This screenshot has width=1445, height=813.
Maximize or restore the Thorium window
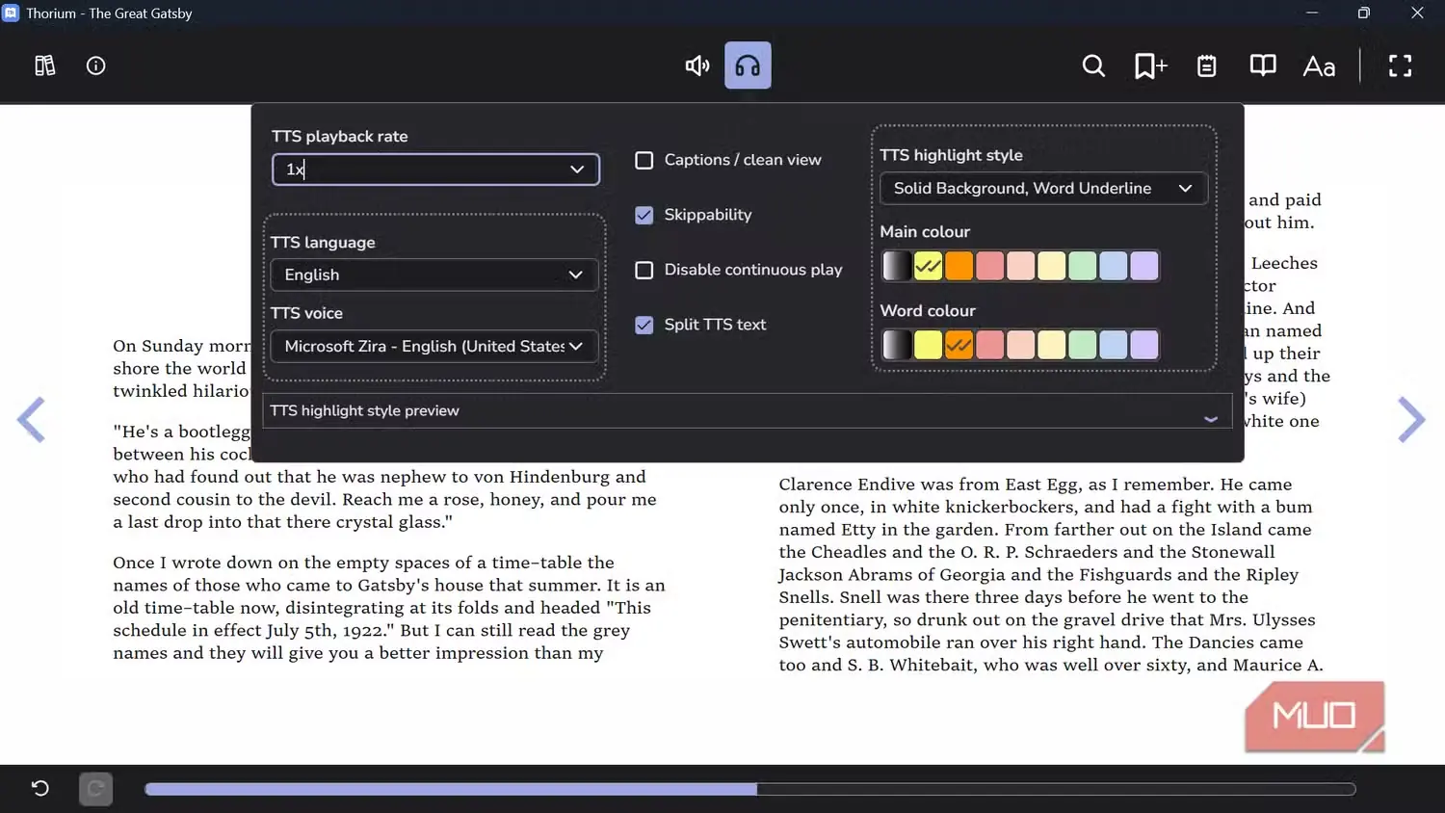tap(1363, 13)
